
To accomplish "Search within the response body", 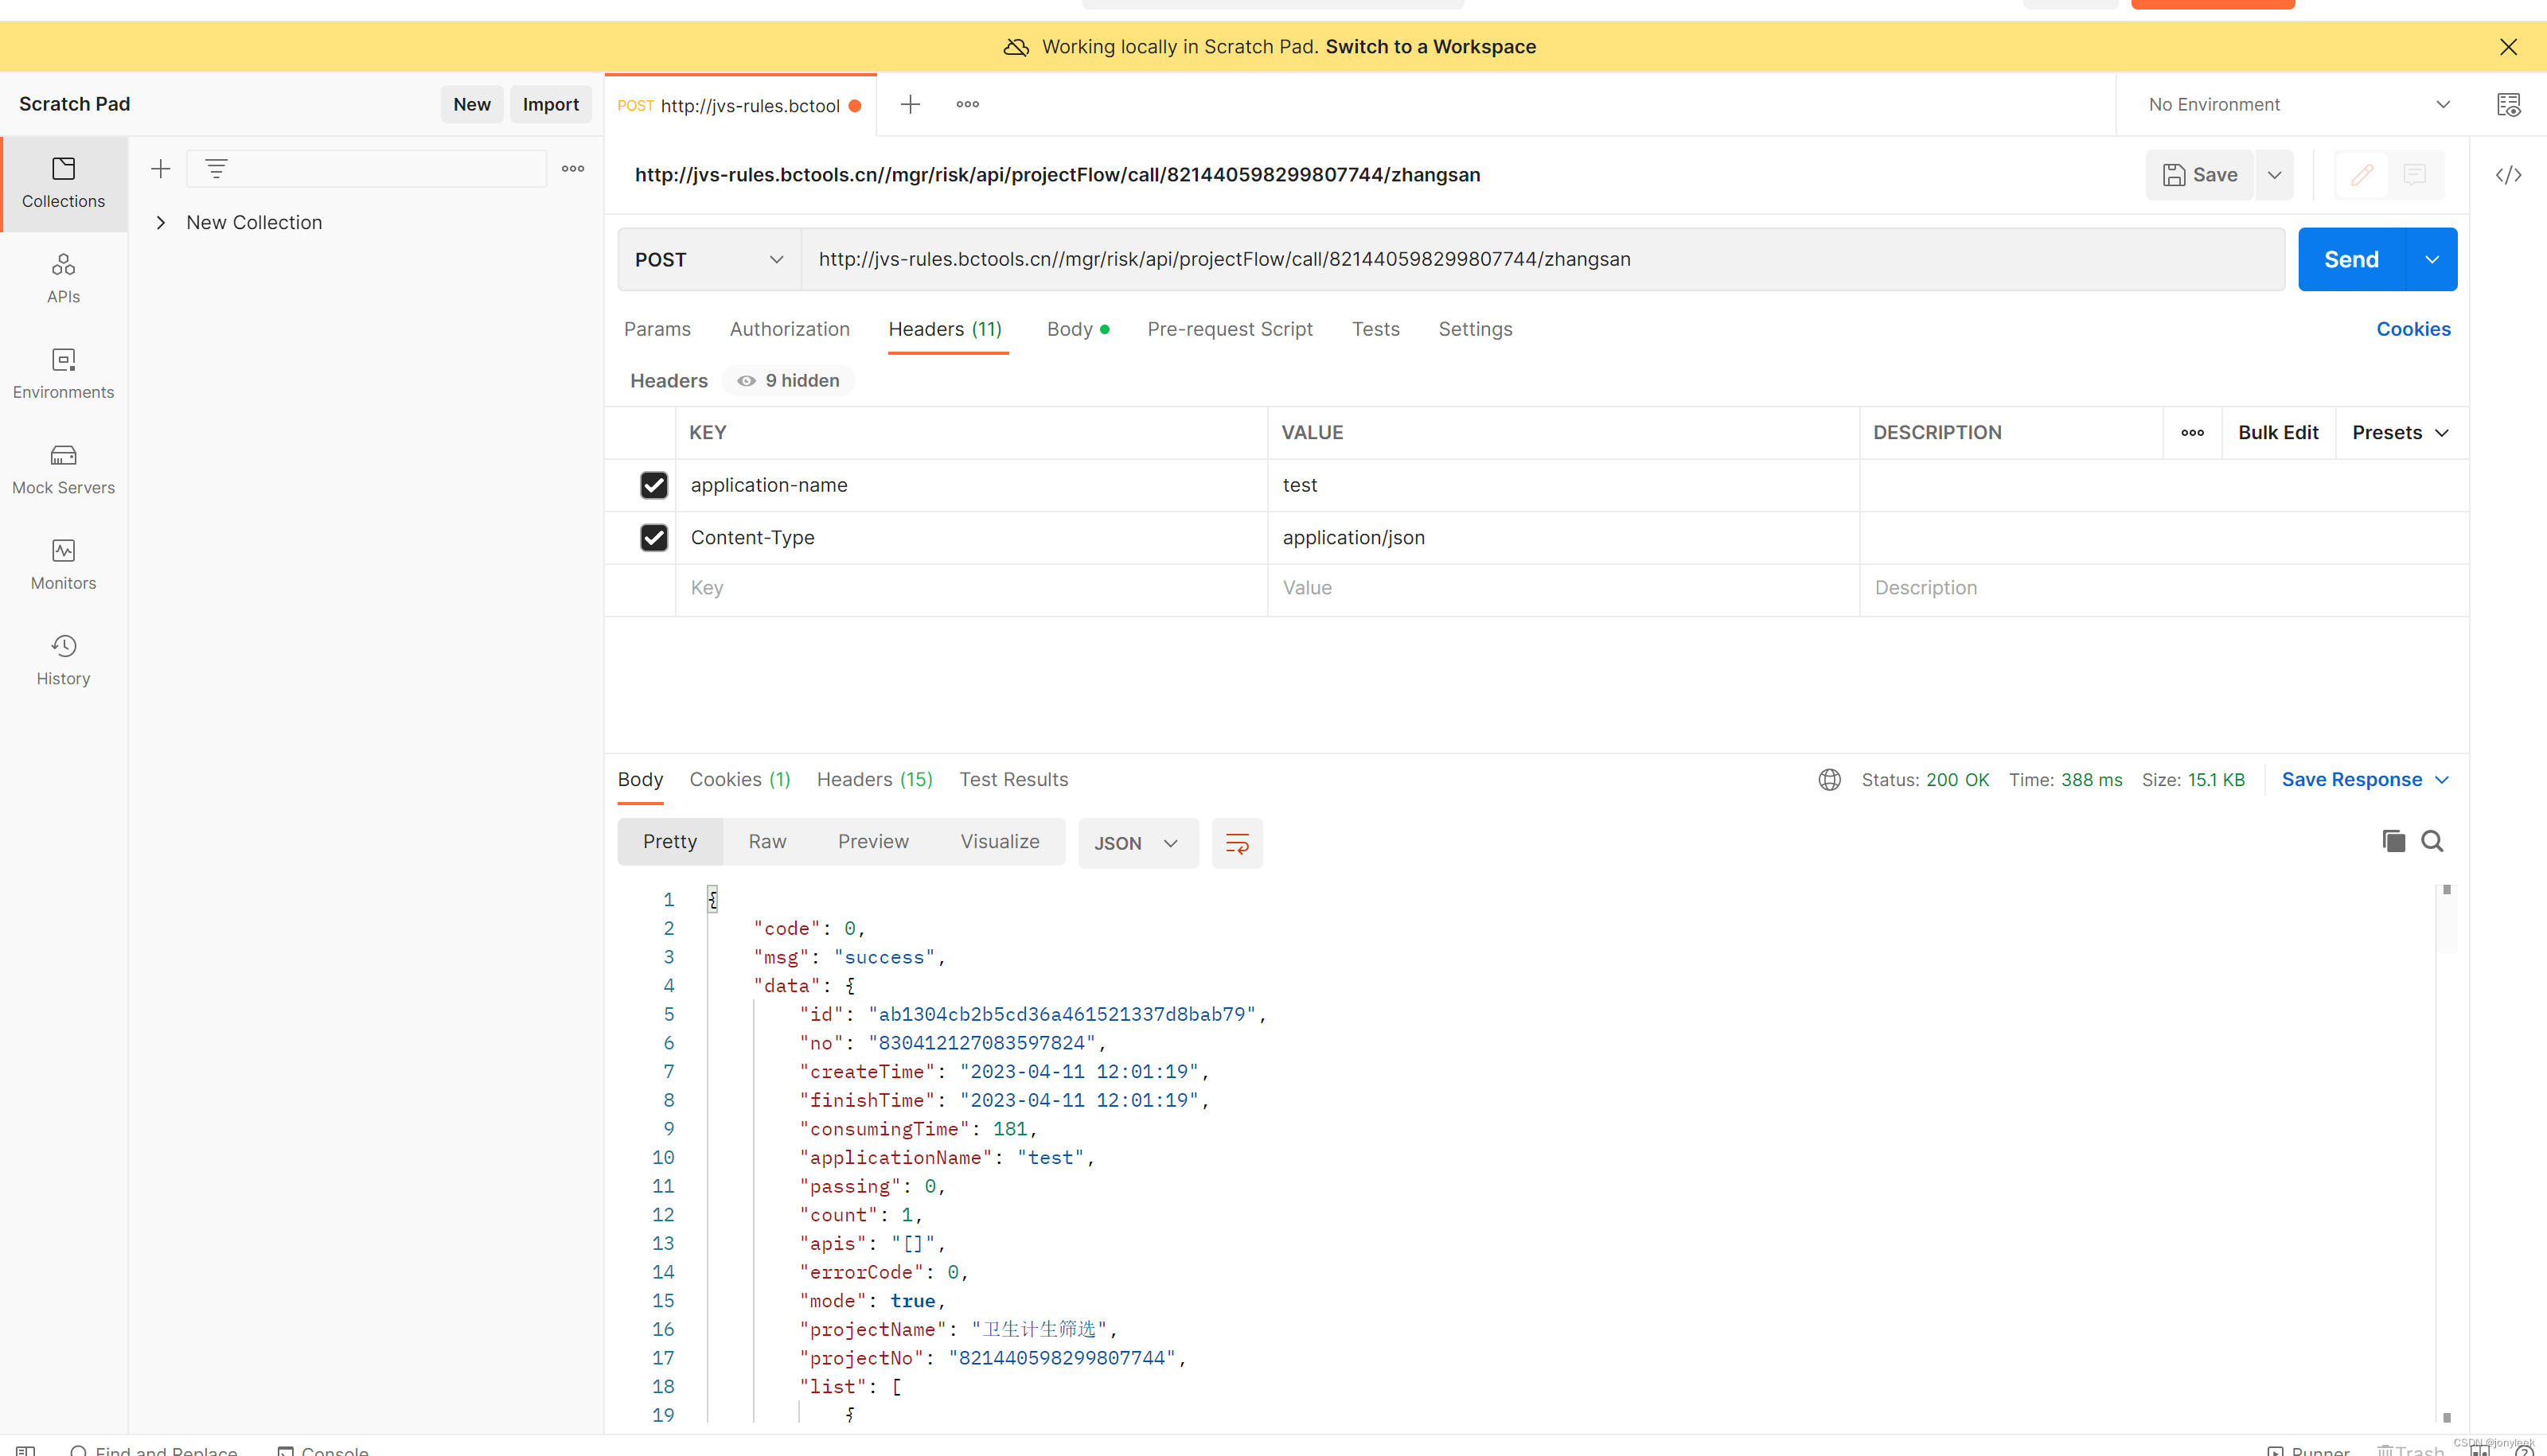I will click(2432, 841).
